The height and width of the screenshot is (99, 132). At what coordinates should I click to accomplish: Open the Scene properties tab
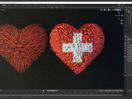pos(125,51)
